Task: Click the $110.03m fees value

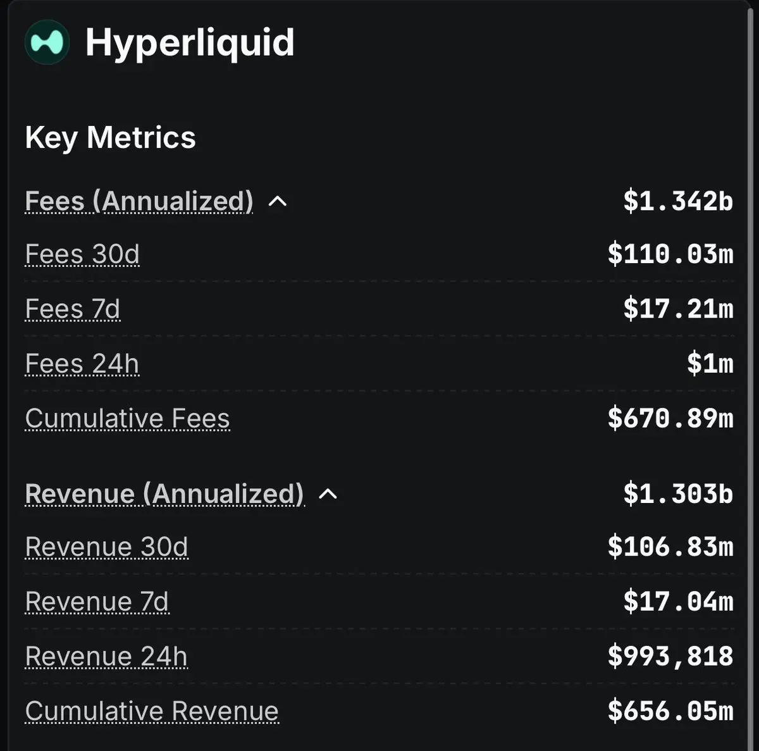Action: pos(670,254)
